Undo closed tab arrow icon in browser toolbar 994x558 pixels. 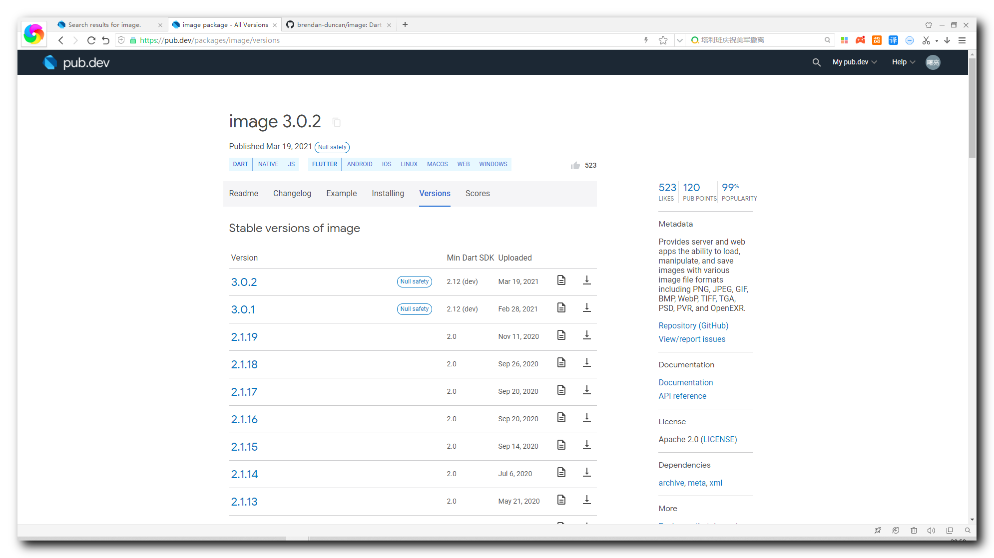click(106, 40)
